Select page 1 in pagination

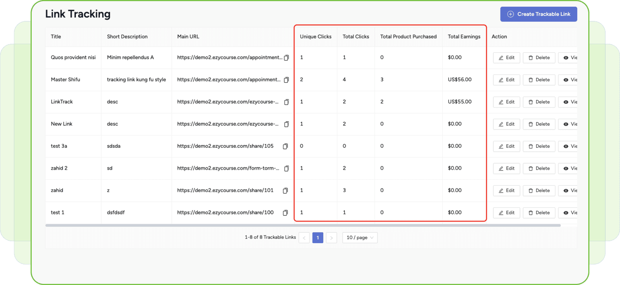pyautogui.click(x=318, y=237)
